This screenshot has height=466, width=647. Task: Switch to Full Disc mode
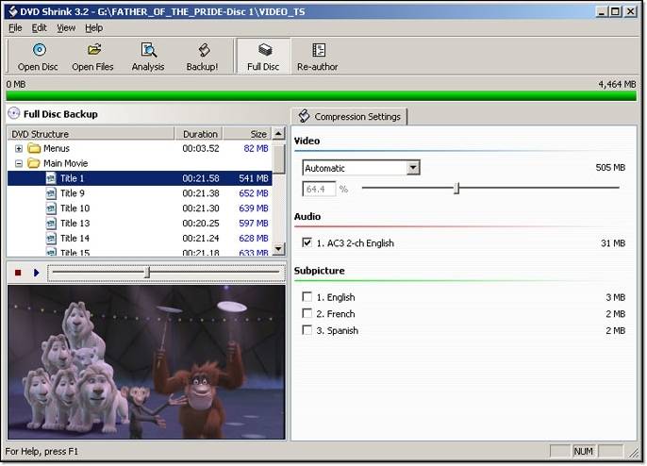pyautogui.click(x=264, y=57)
